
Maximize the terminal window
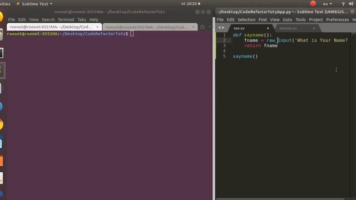click(x=203, y=12)
